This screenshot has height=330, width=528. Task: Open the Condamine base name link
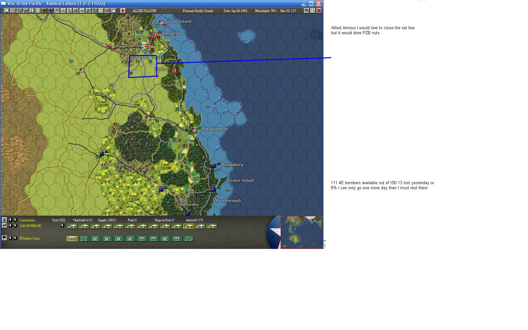(x=27, y=220)
